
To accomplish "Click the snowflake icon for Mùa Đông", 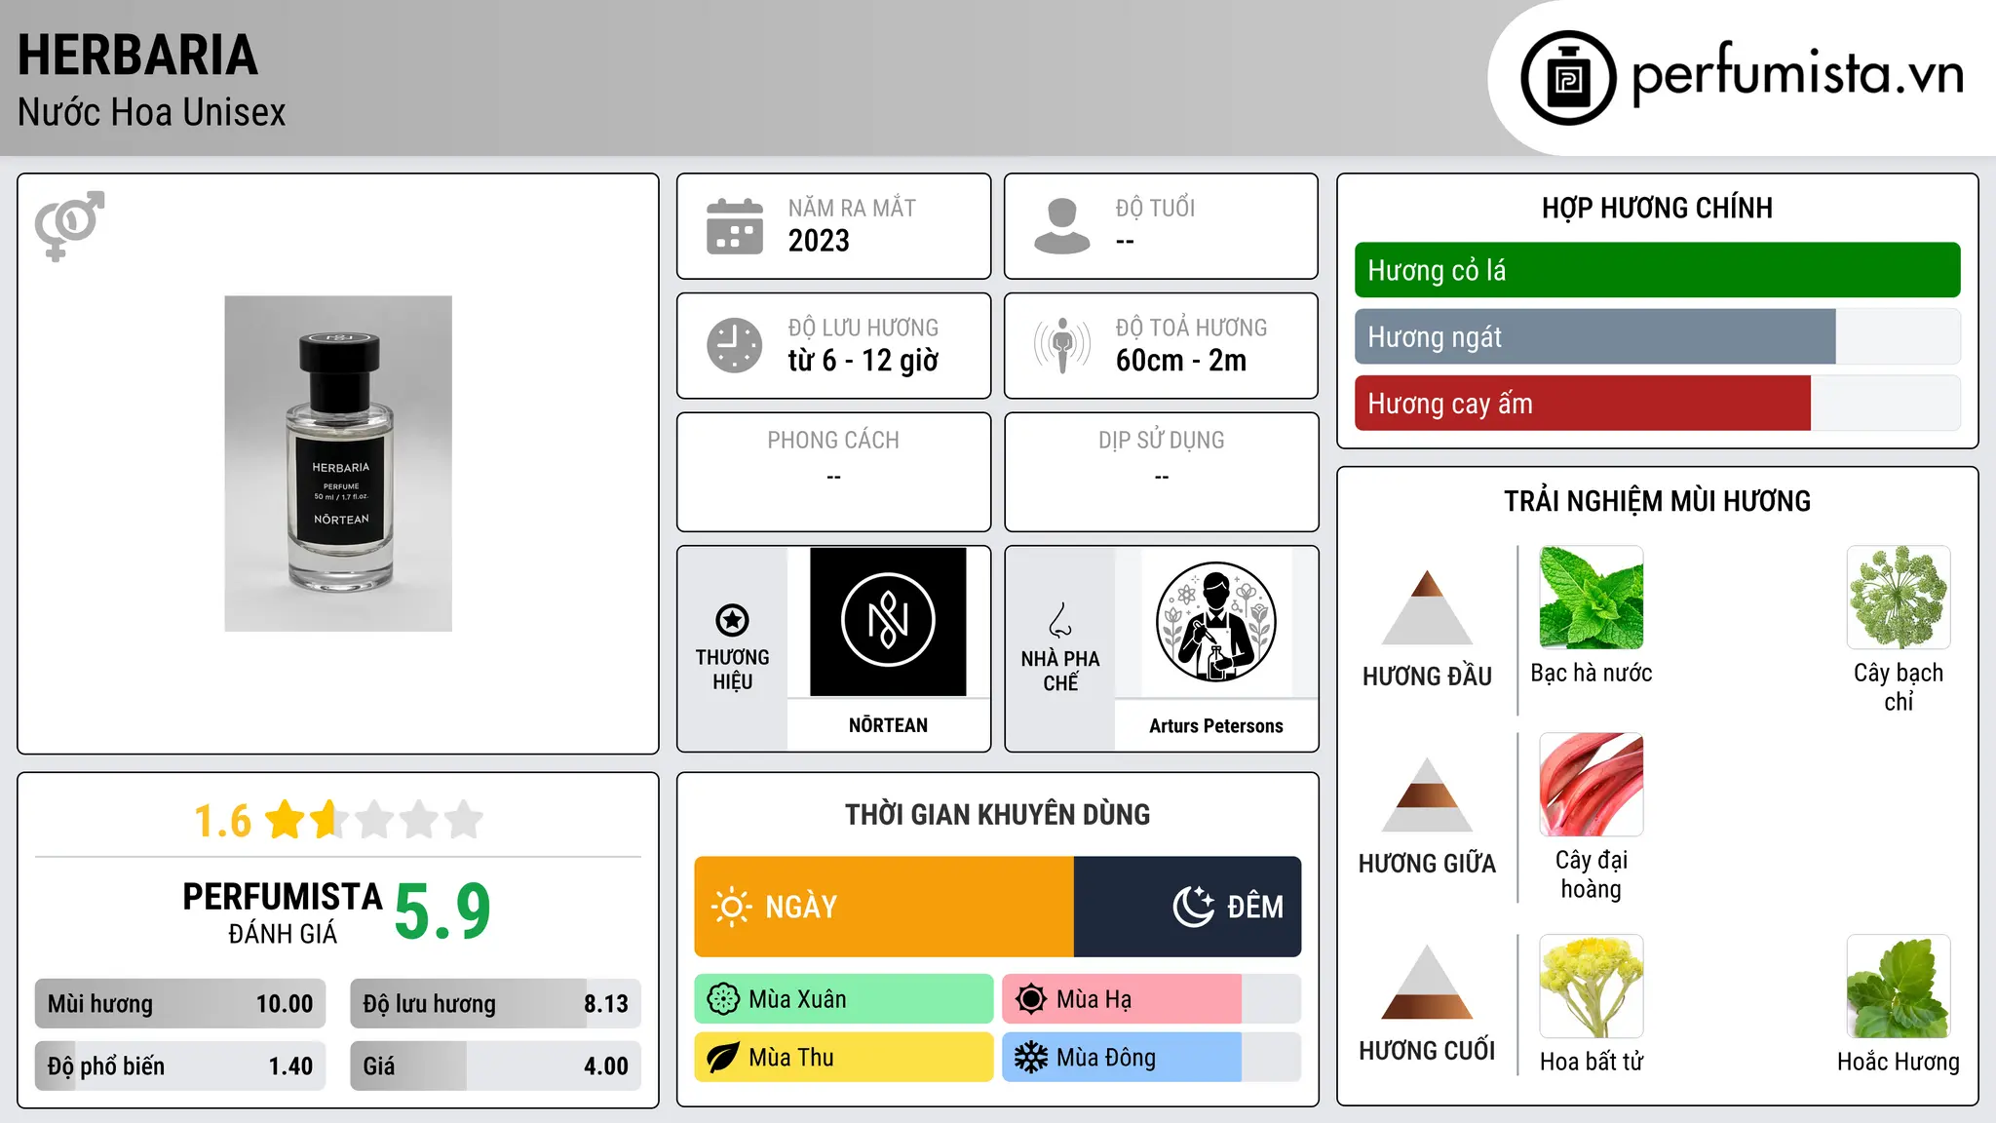I will coord(1031,1058).
